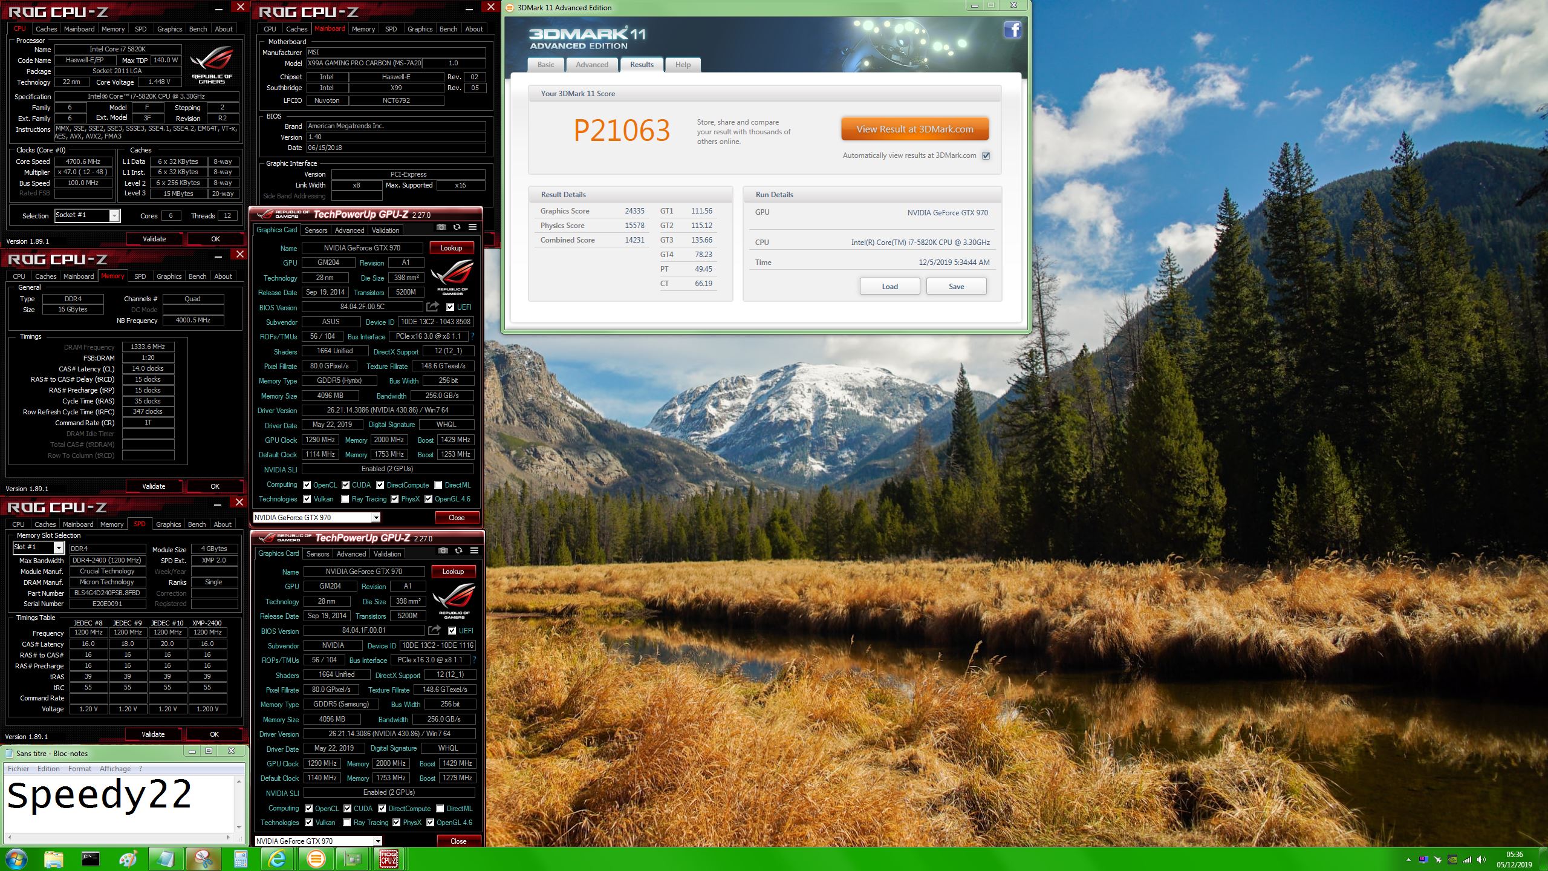Click OK button in SPD CPU-Z window
The image size is (1548, 871).
pyautogui.click(x=214, y=734)
